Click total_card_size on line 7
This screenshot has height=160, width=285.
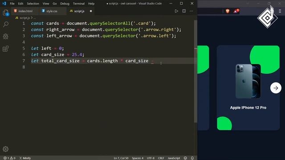pos(61,61)
